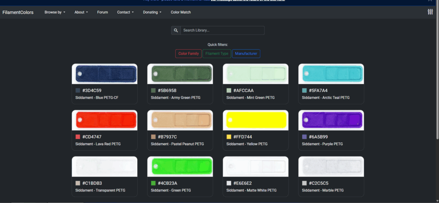The image size is (439, 203).
Task: Click the #5B6958 color square
Action: [153, 91]
